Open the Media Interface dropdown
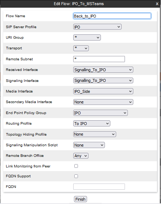Image resolution: width=161 pixels, height=204 pixels. tap(103, 91)
